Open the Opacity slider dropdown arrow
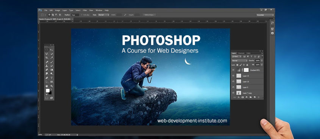The image size is (320, 139). pyautogui.click(x=262, y=61)
